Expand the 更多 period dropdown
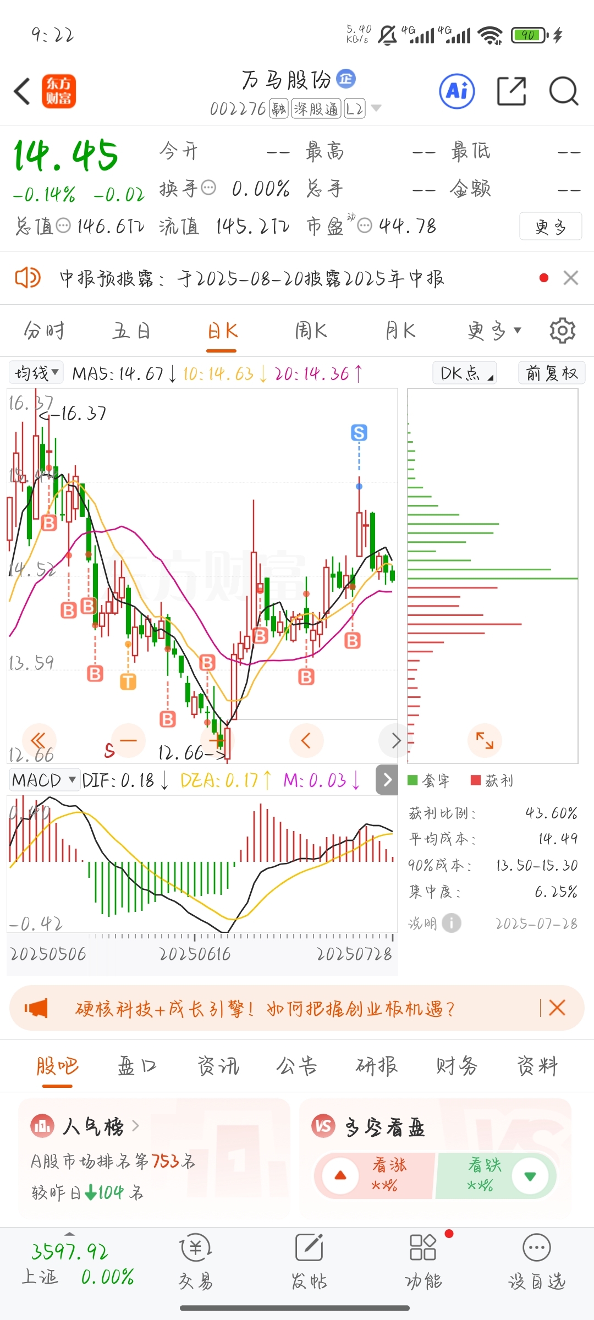The height and width of the screenshot is (1320, 594). (494, 331)
